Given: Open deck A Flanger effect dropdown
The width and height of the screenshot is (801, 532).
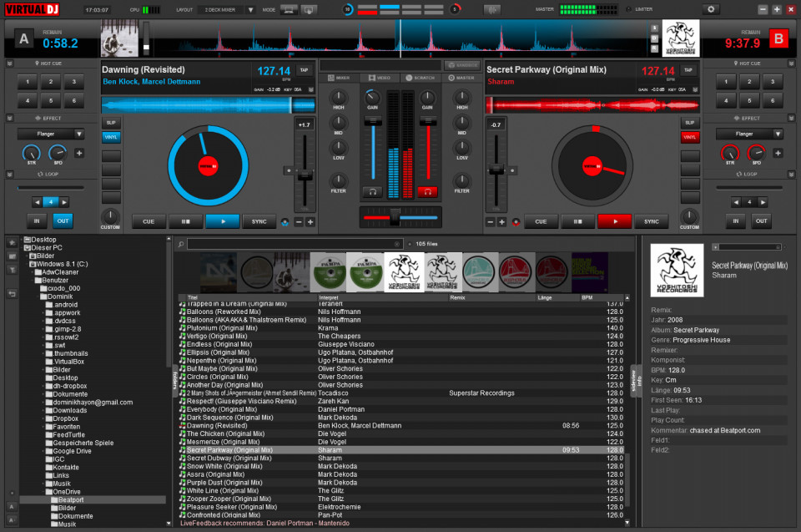Looking at the screenshot, I should [x=78, y=134].
